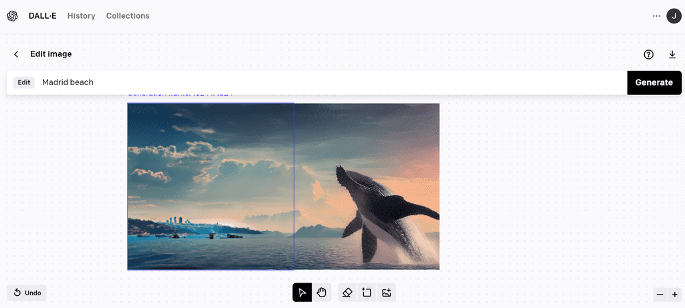Viewport: 685px width, 308px height.
Task: Open help via the question mark icon
Action: tap(649, 54)
